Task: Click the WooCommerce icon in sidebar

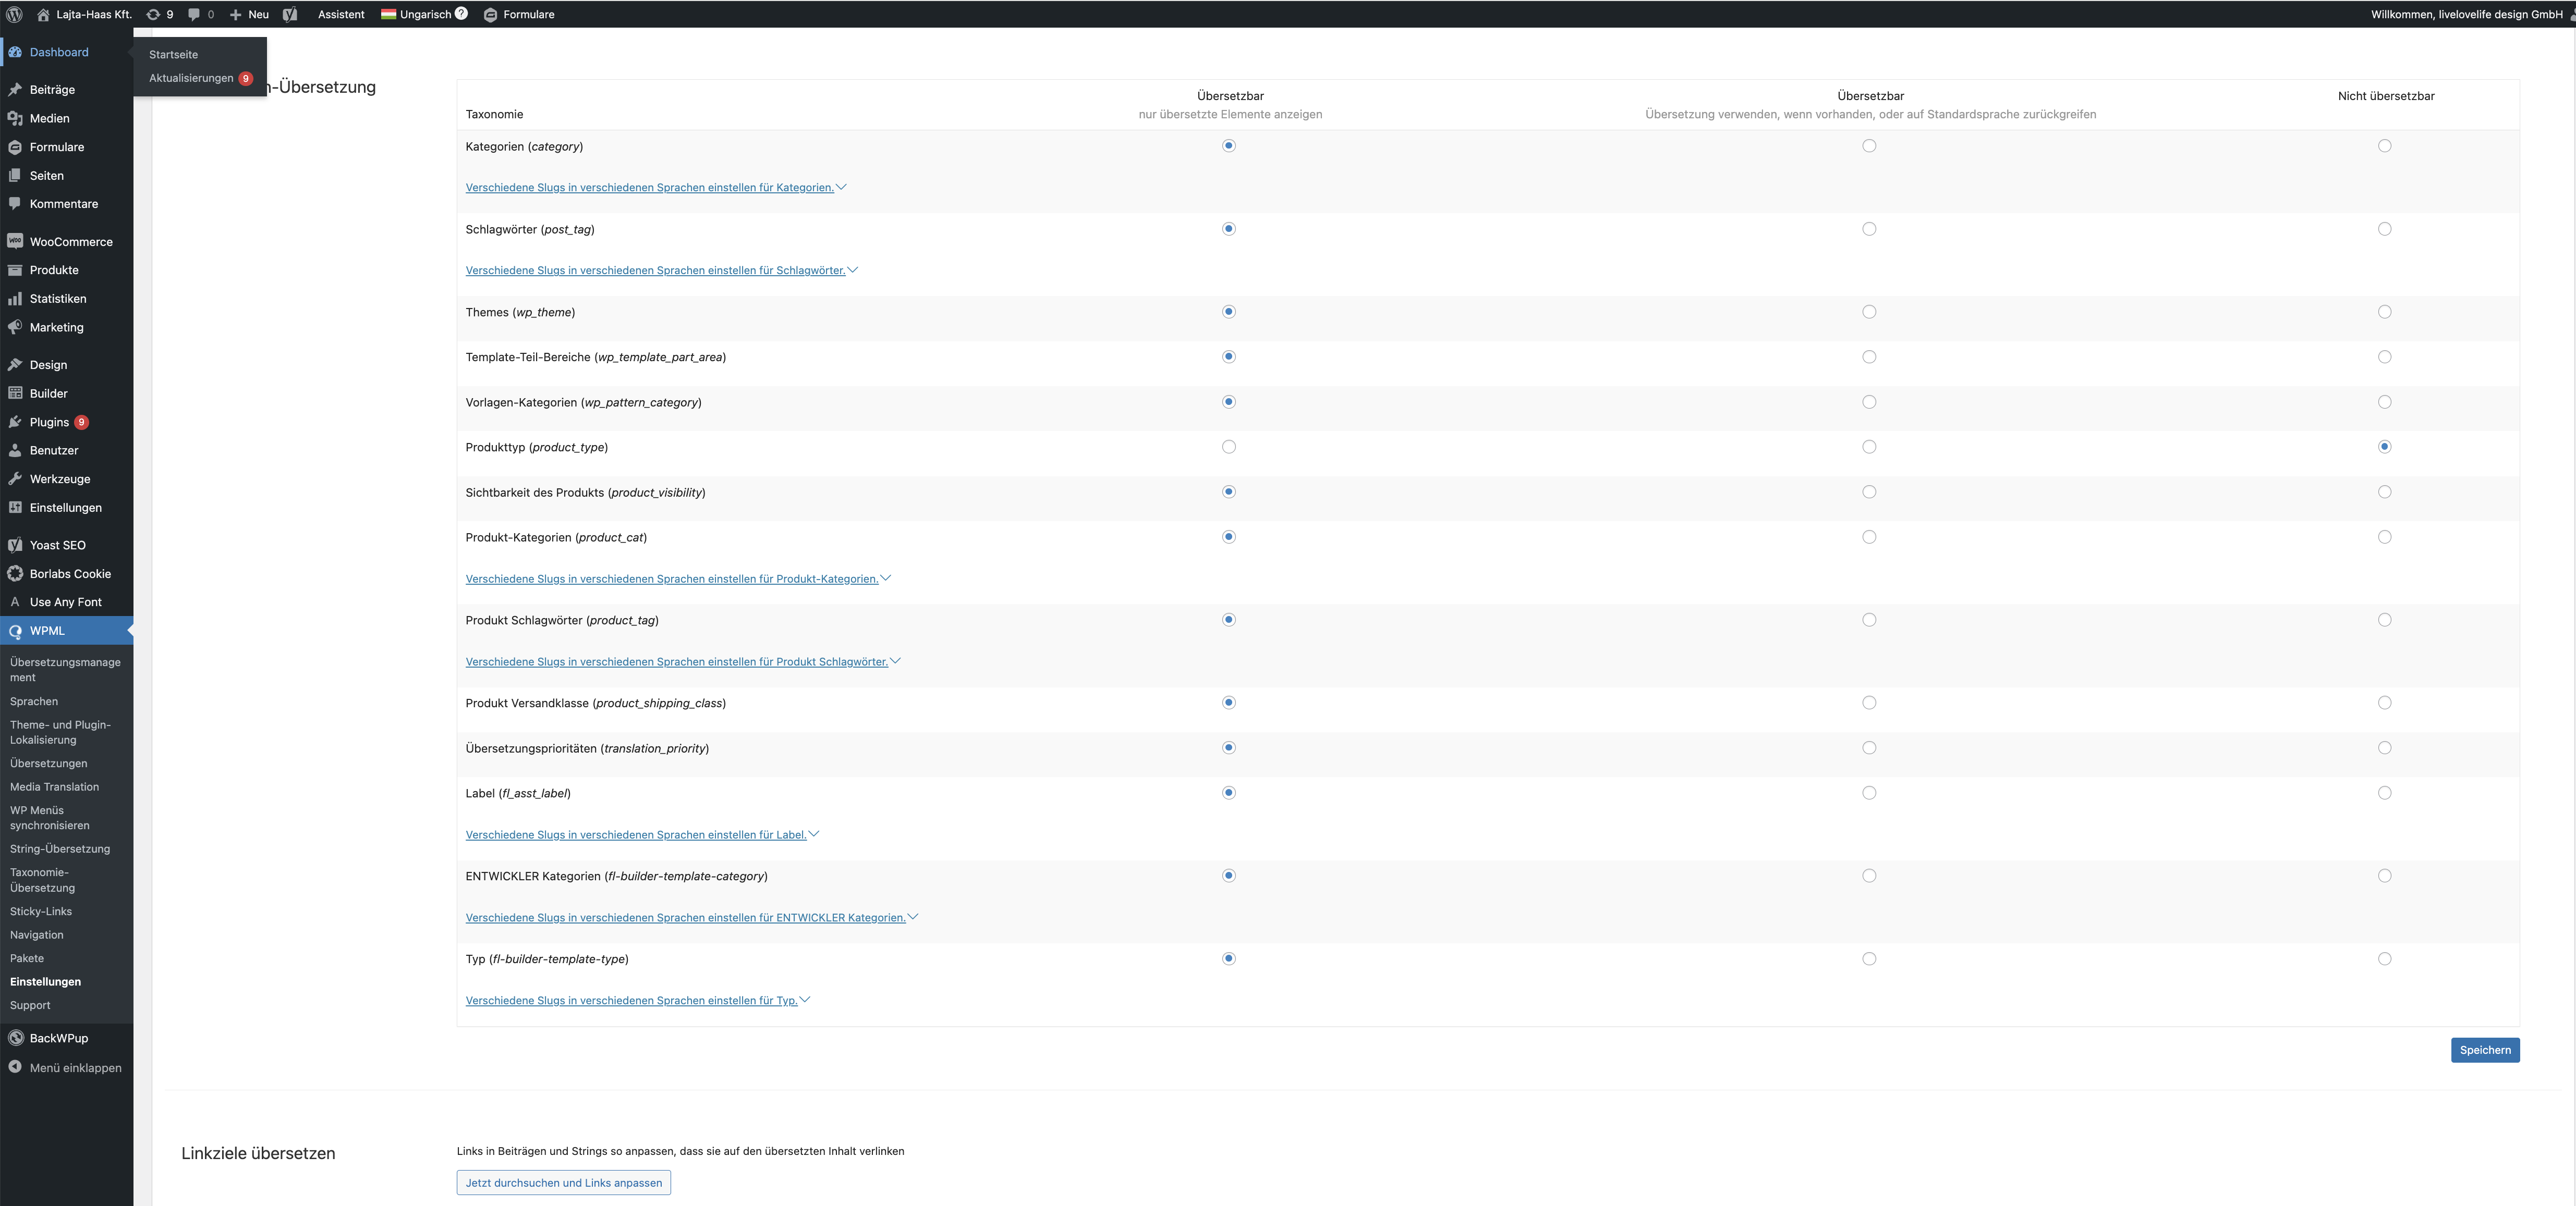Action: point(15,241)
